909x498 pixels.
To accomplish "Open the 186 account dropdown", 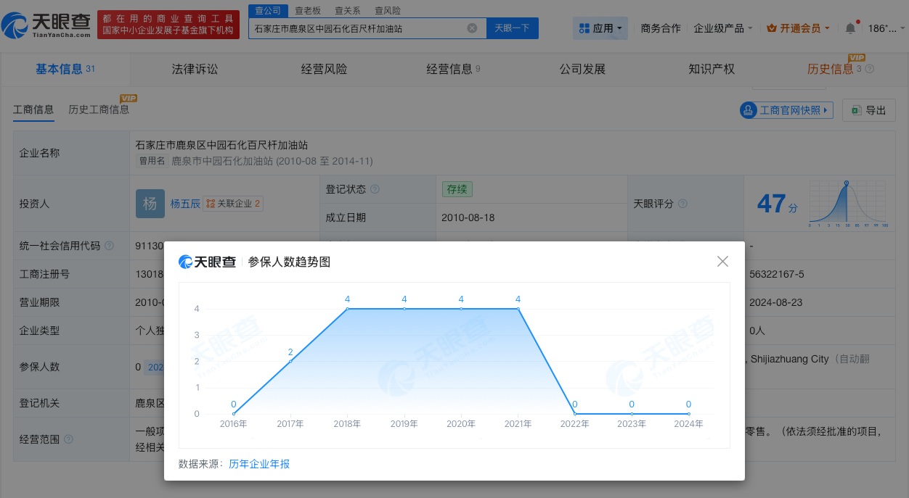I will click(887, 28).
